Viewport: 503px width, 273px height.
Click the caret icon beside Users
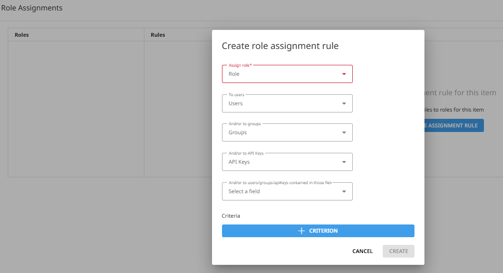344,103
